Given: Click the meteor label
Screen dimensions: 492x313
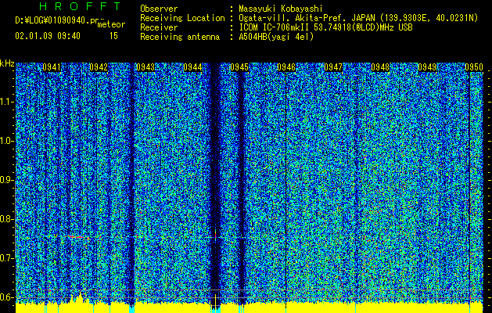Looking at the screenshot, I should click(111, 24).
